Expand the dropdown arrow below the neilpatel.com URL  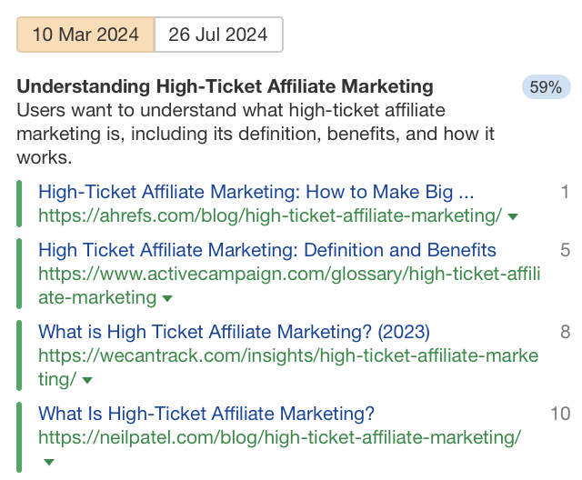(x=49, y=462)
